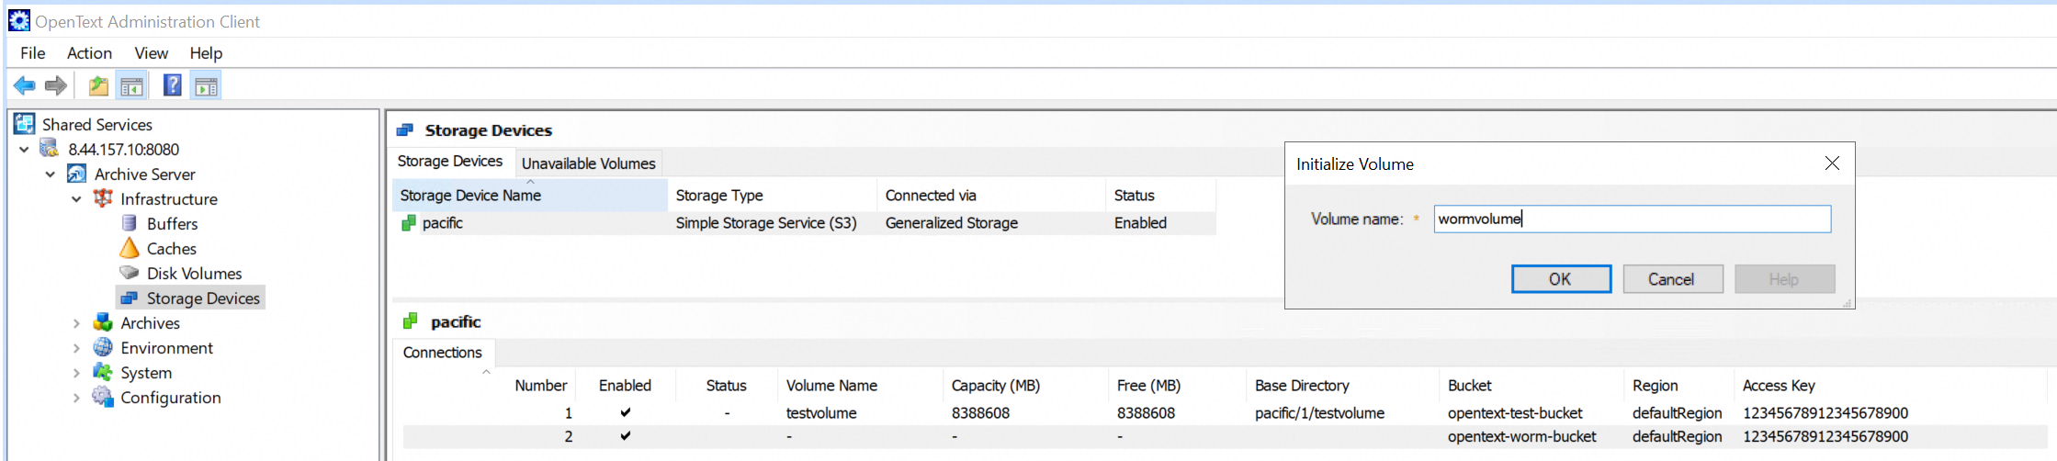Click the Generalized Storage cell
2057x461 pixels.
(951, 222)
